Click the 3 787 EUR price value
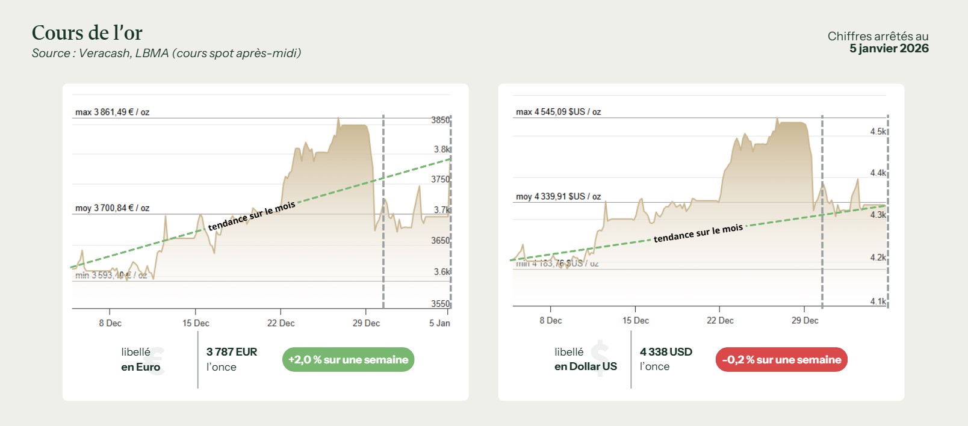This screenshot has width=968, height=426. 232,352
